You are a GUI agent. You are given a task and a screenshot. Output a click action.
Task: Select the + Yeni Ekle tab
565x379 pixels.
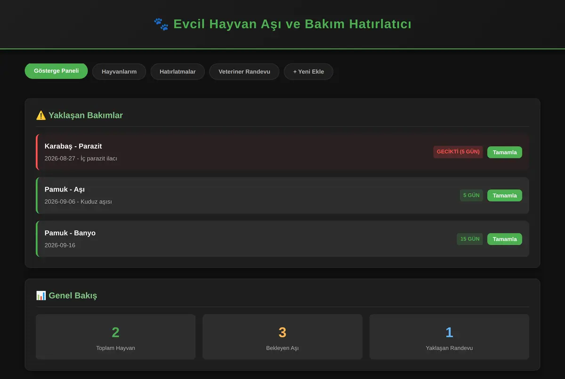[x=308, y=71]
